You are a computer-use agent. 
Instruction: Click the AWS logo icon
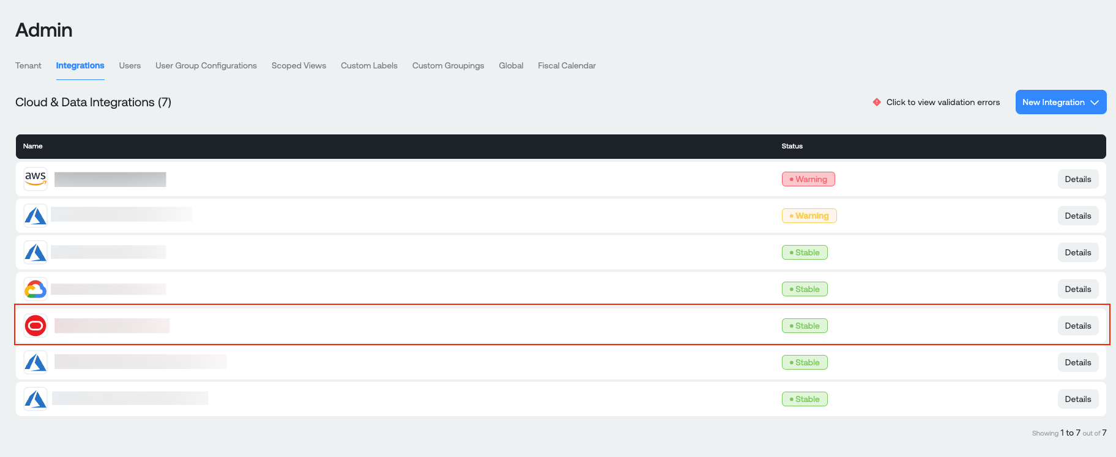pos(35,179)
